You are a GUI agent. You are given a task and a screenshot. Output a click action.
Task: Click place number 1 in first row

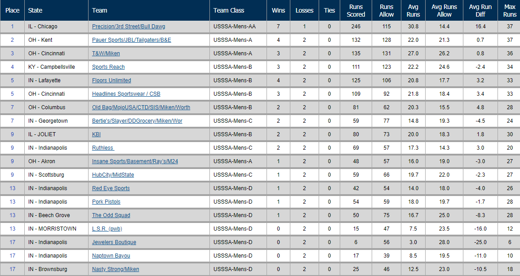click(12, 27)
